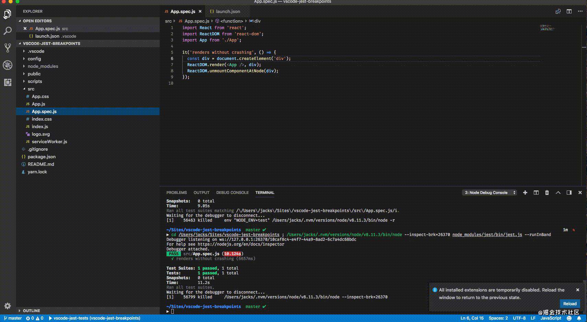Screen dimensions: 587x322
Task: Open .gitignore in the file tree
Action: pos(88,149)
